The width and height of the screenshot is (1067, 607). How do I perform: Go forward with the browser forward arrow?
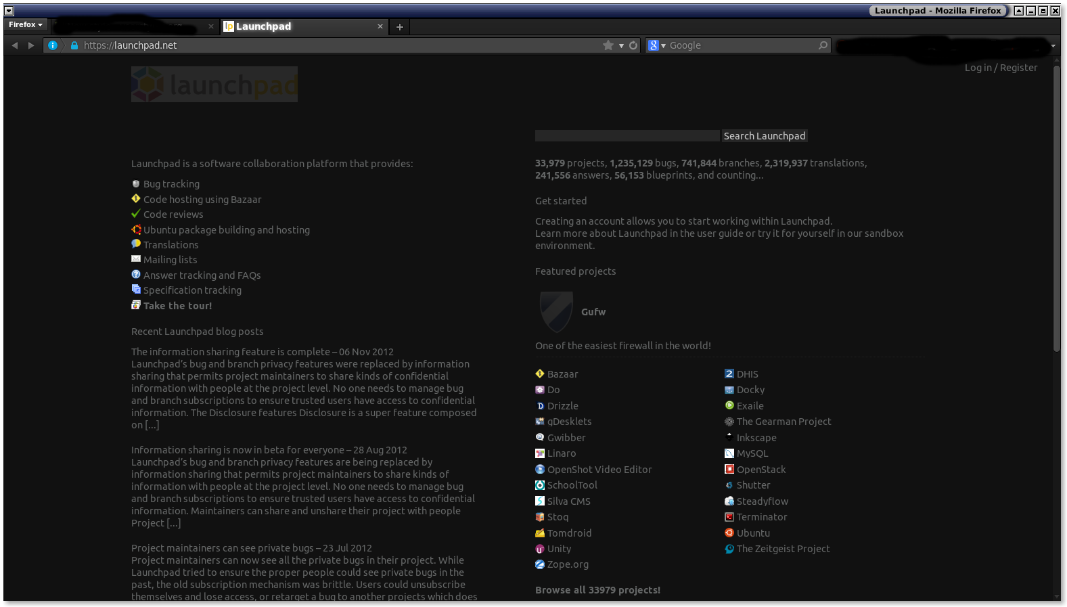tap(31, 45)
